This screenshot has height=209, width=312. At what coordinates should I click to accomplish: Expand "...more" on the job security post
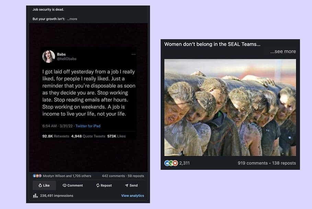tap(72, 19)
